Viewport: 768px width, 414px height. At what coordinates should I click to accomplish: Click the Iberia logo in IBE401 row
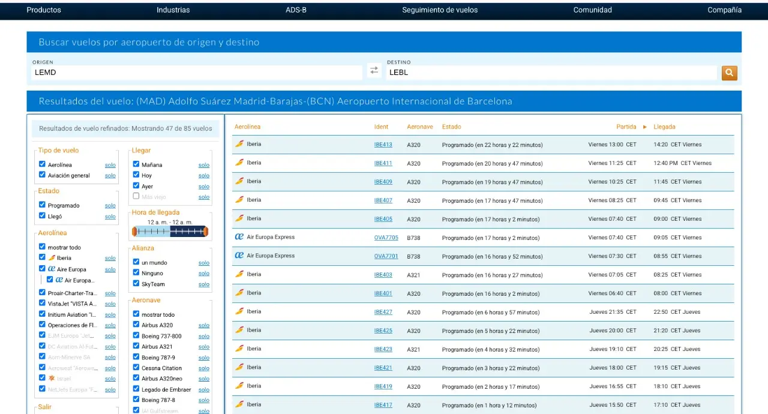pos(239,293)
